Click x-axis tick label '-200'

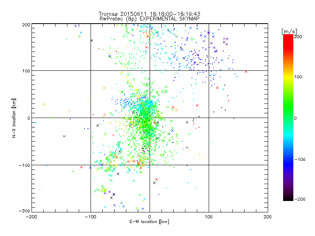31,217
